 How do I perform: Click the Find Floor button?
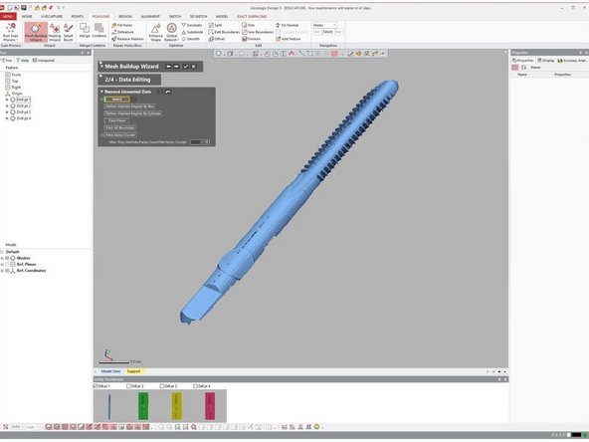pos(116,120)
